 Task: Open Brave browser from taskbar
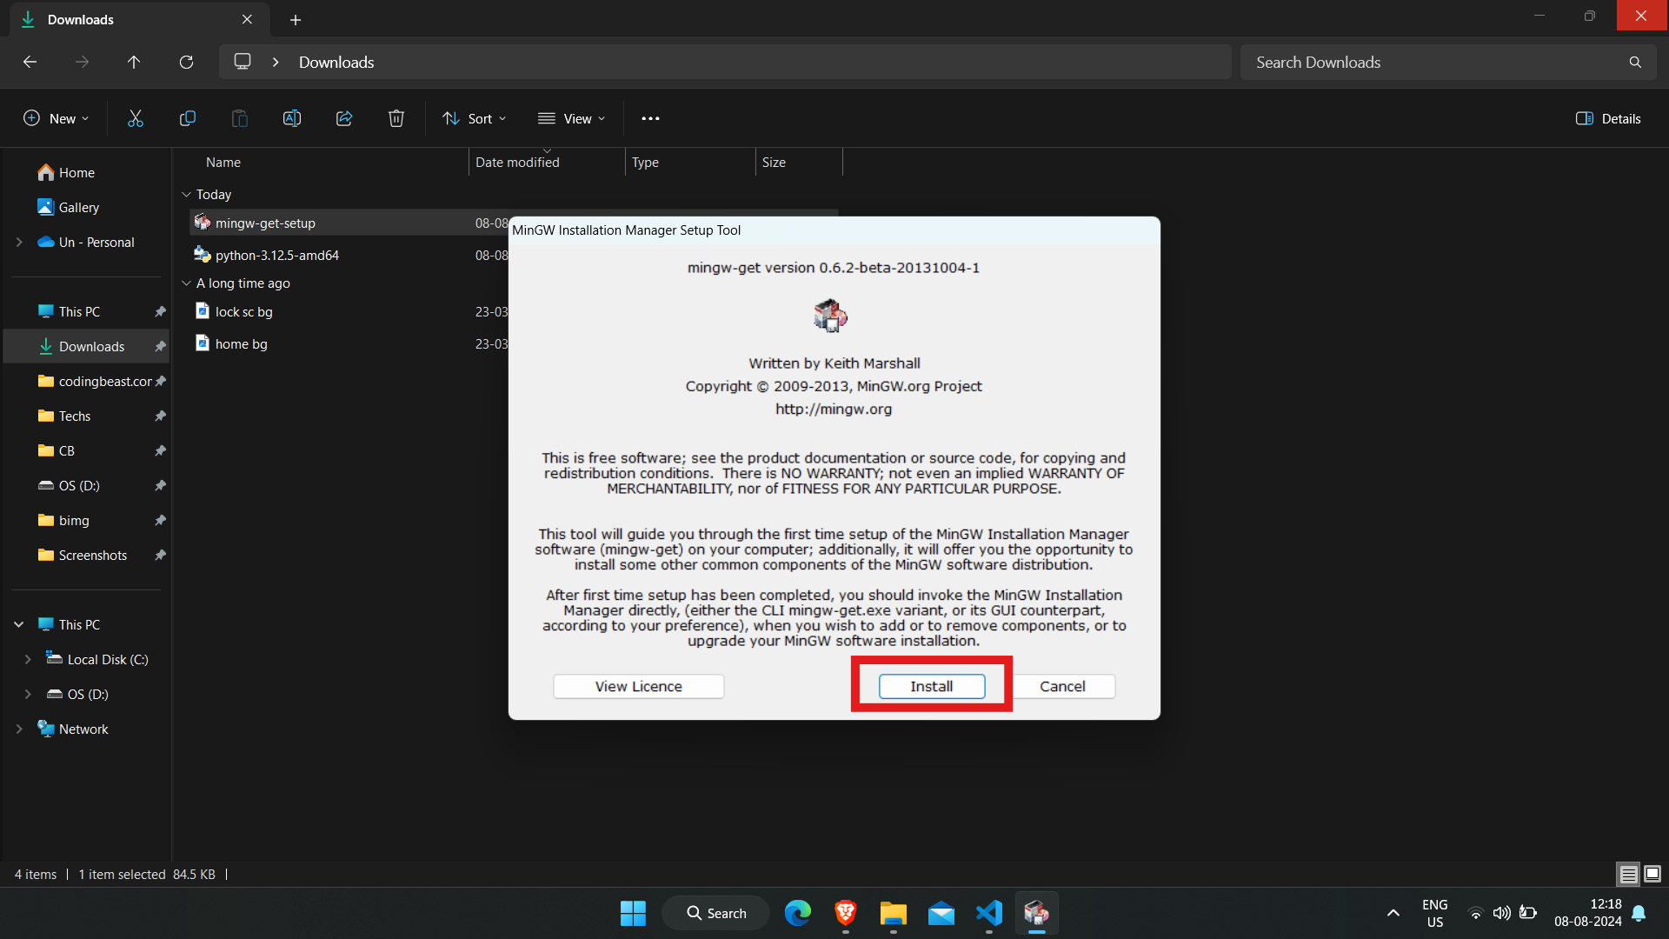coord(845,913)
